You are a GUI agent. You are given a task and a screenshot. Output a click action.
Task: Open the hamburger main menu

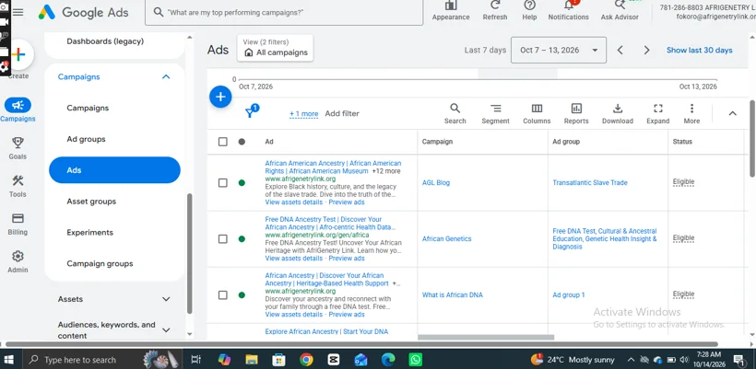[18, 12]
